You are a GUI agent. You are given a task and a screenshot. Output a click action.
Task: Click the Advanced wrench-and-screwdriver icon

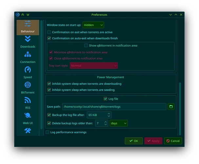tap(28, 131)
